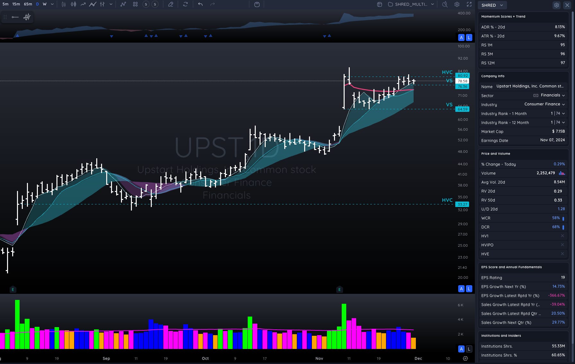Expand the timeframe dropdown arrow after W
Image resolution: width=575 pixels, height=364 pixels.
52,4
